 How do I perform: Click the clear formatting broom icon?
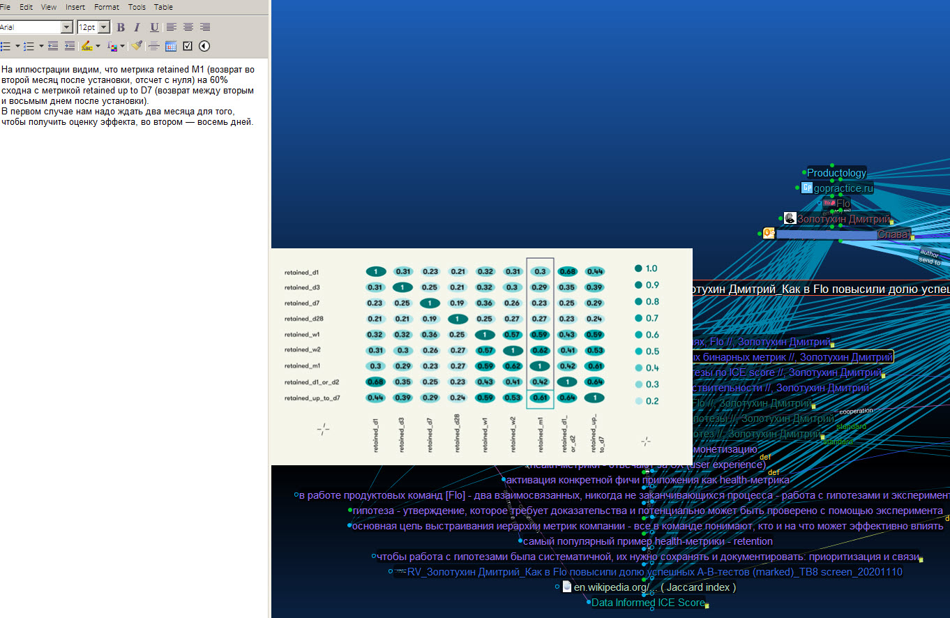pos(137,46)
